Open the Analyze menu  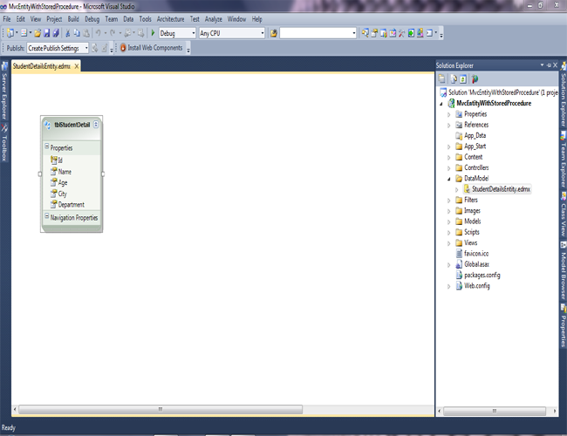(x=214, y=19)
